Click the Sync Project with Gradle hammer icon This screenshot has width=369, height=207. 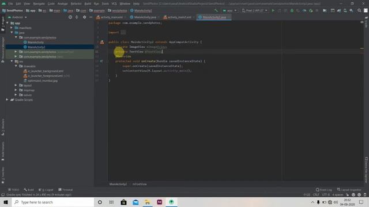point(216,10)
